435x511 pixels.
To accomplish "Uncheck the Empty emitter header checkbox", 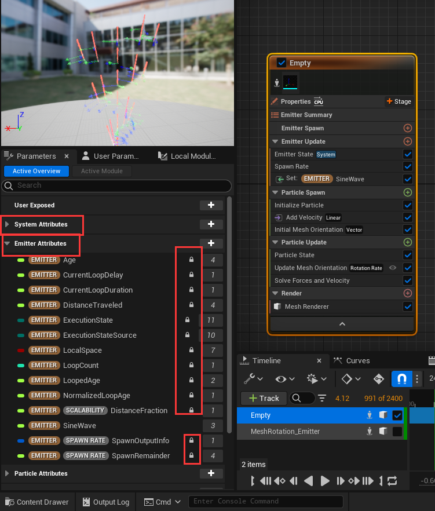I will coord(282,63).
